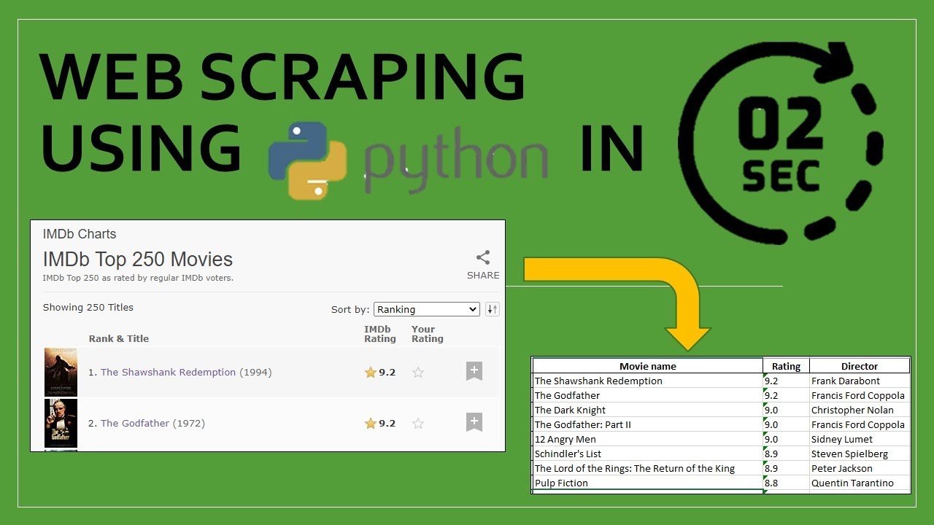
Task: Select the 9.0 rating for 12 Angry Men
Action: tap(786, 439)
